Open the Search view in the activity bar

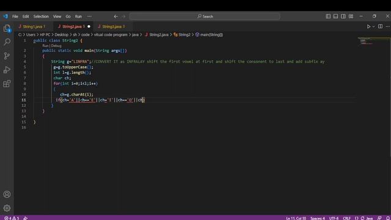point(7,42)
